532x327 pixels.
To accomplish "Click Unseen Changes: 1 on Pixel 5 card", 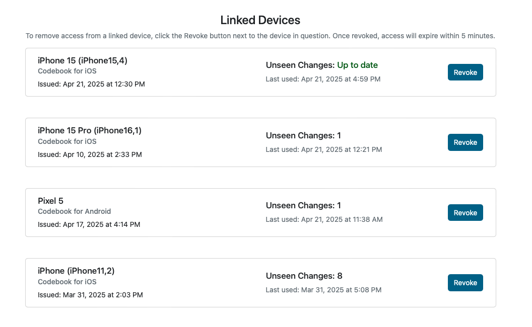I will pyautogui.click(x=303, y=205).
